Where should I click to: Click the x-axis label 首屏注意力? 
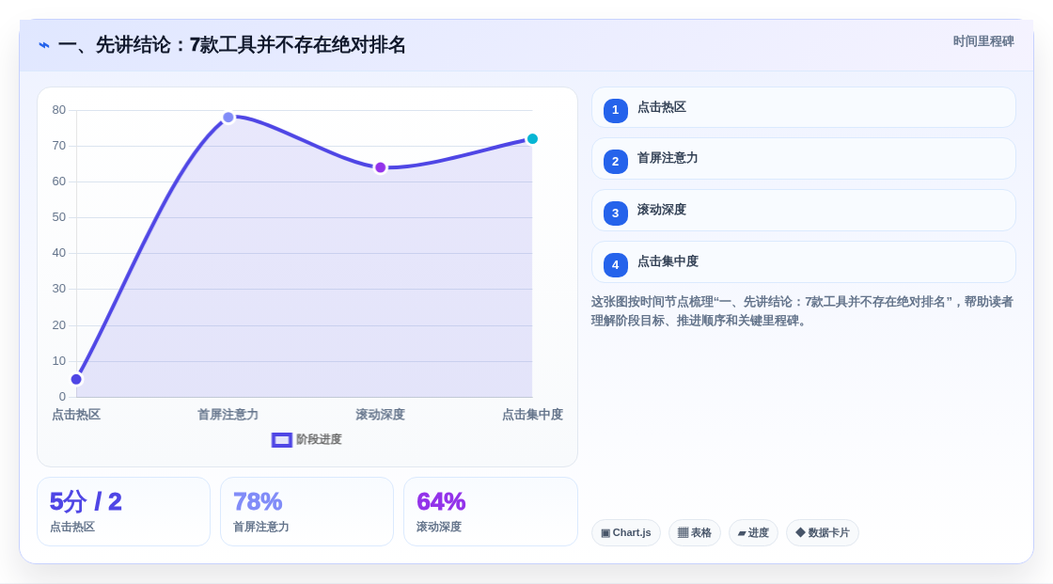coord(228,415)
